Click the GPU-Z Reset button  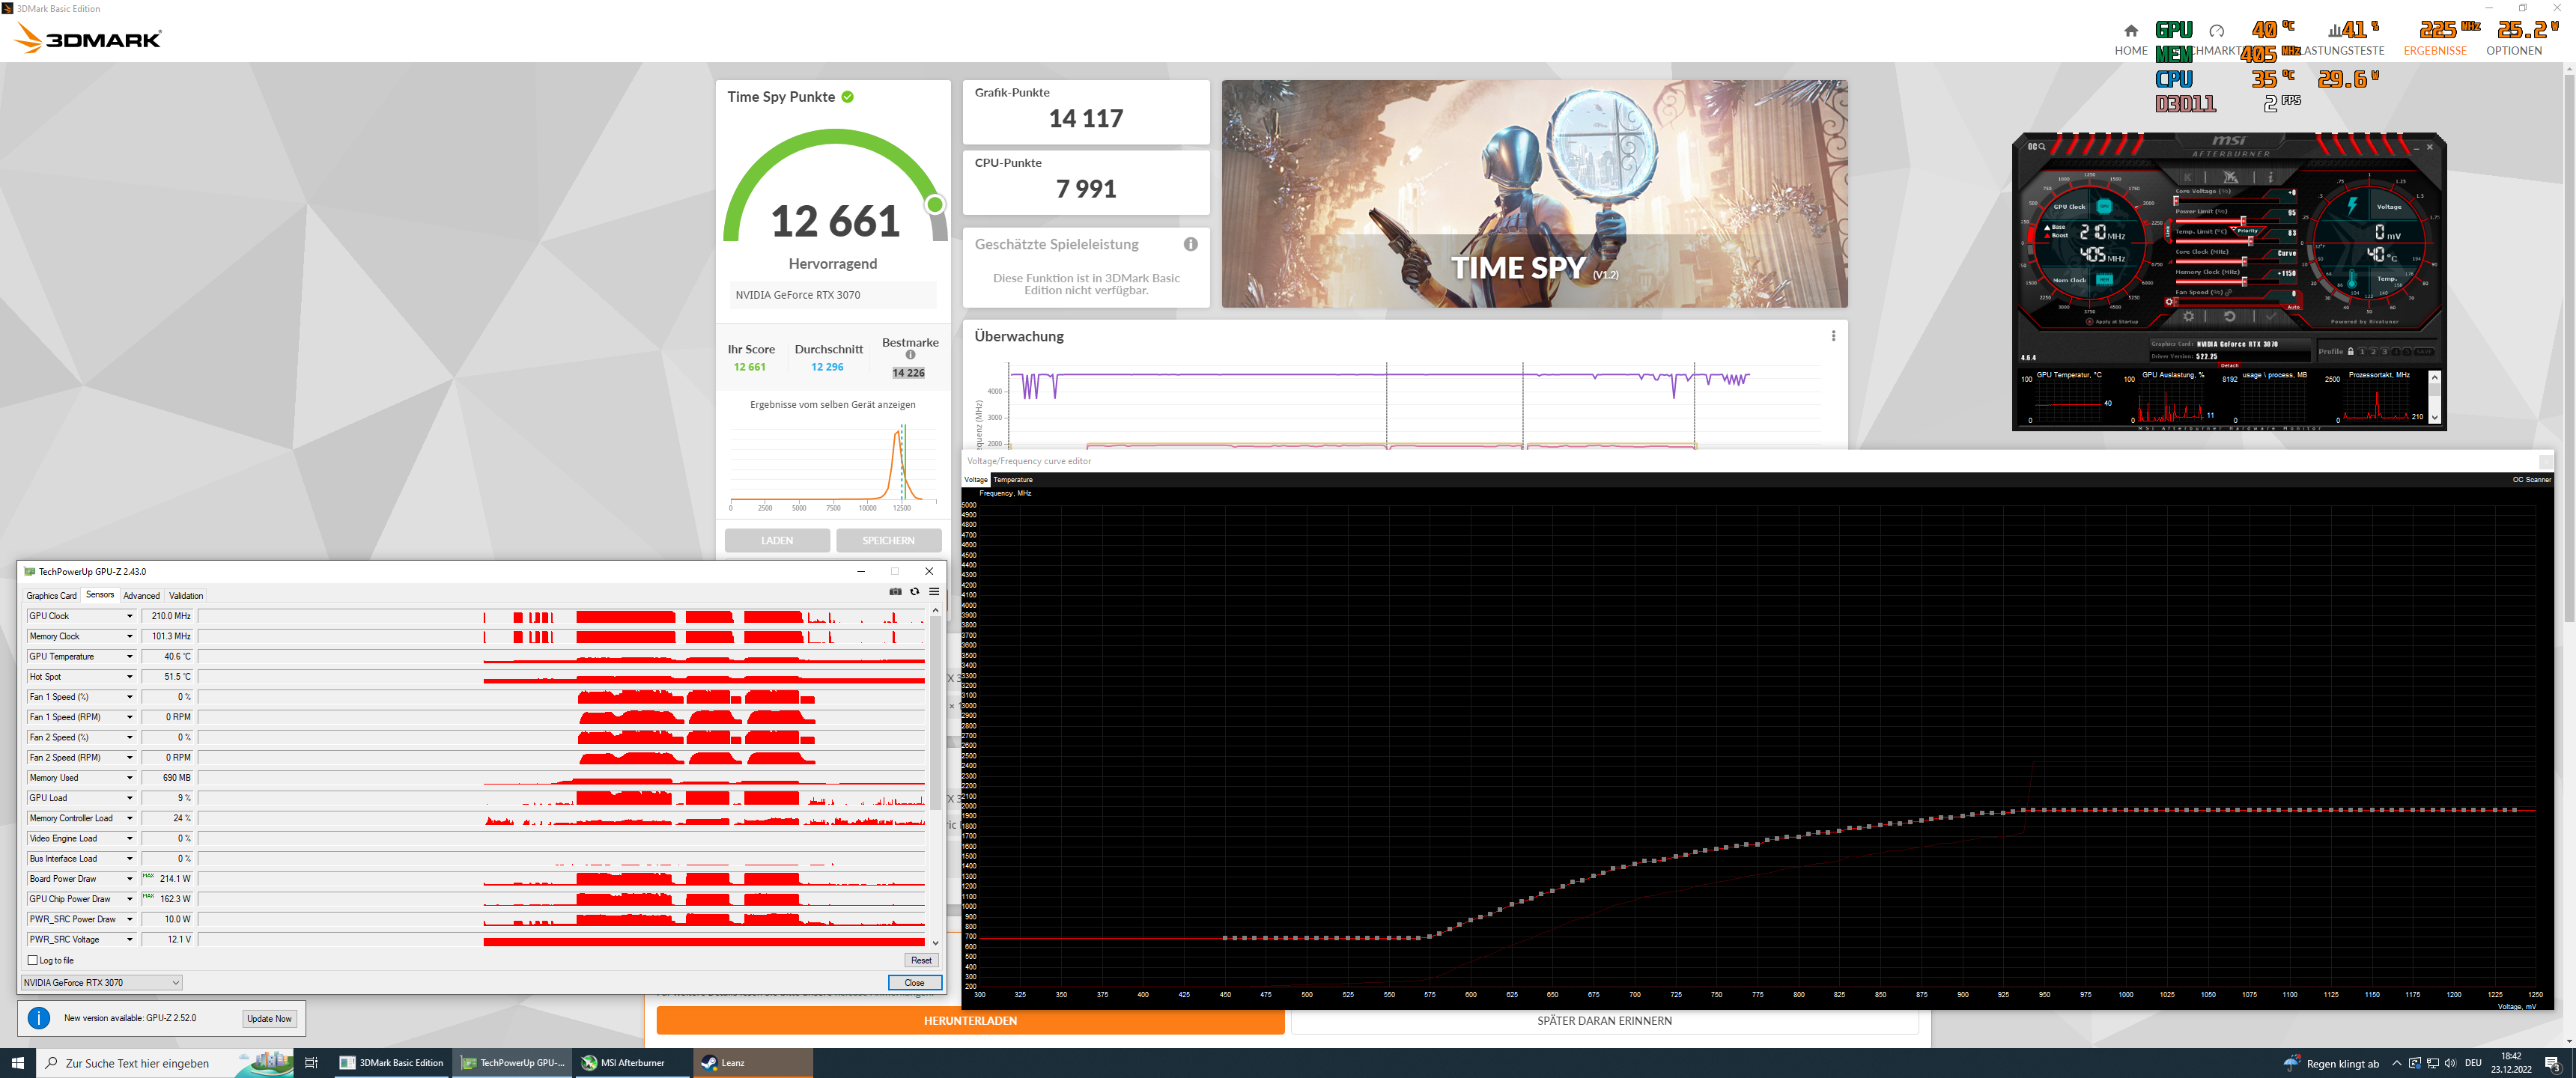point(920,960)
